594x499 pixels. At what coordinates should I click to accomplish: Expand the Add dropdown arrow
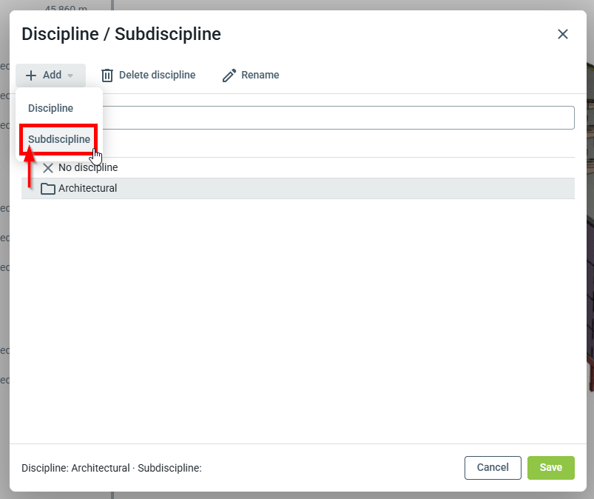[70, 76]
